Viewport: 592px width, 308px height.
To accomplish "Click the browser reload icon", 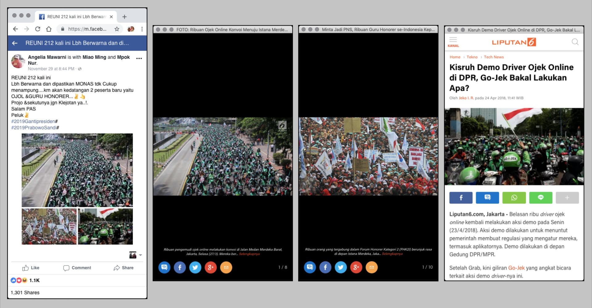I will click(x=38, y=29).
